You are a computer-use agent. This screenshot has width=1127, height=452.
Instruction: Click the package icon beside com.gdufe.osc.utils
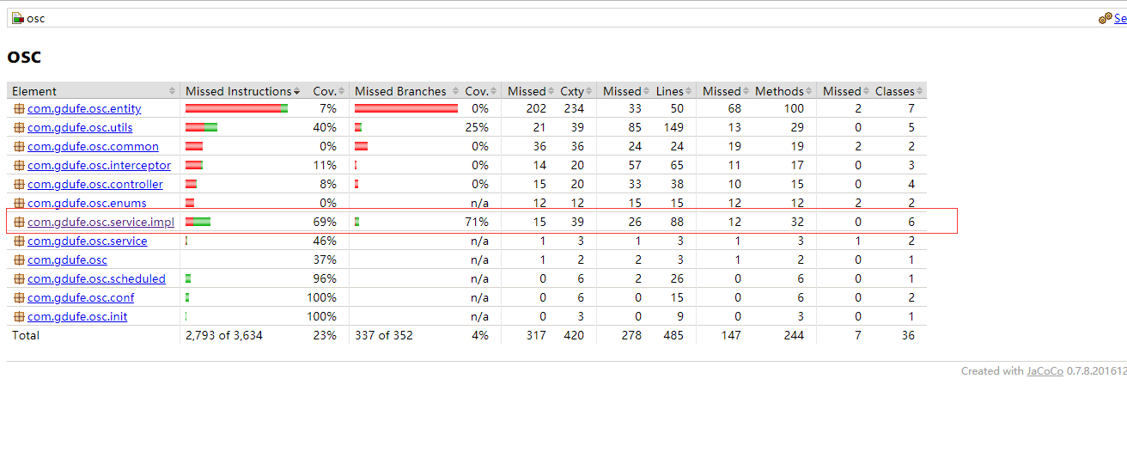pos(19,128)
